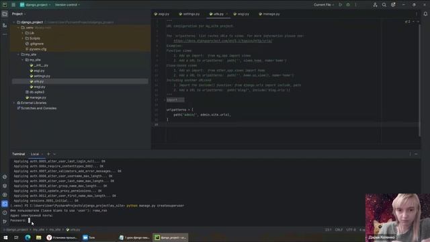The height and width of the screenshot is (242, 430).
Task: Open Scratches and Consoles node
Action: pyautogui.click(x=37, y=108)
